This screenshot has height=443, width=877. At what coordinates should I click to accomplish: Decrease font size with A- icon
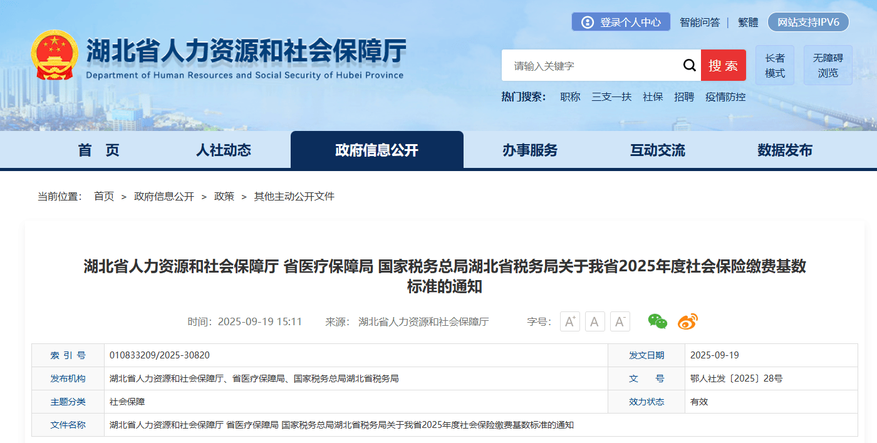(620, 321)
